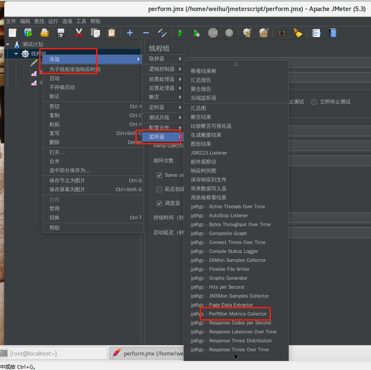Click the Cut scissors icon
371x370 pixels.
(x=79, y=33)
